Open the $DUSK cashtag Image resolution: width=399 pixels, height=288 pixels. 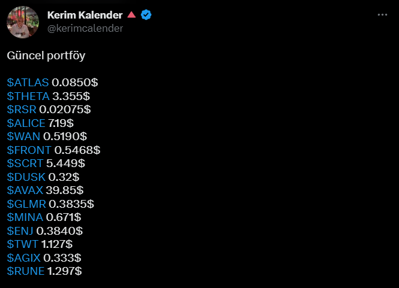tap(26, 177)
